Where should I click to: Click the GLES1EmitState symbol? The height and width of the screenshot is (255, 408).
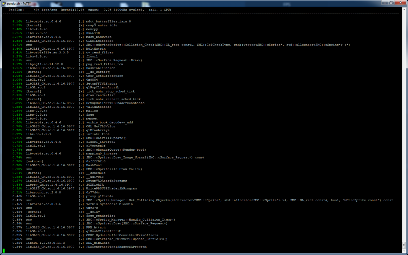(100, 41)
